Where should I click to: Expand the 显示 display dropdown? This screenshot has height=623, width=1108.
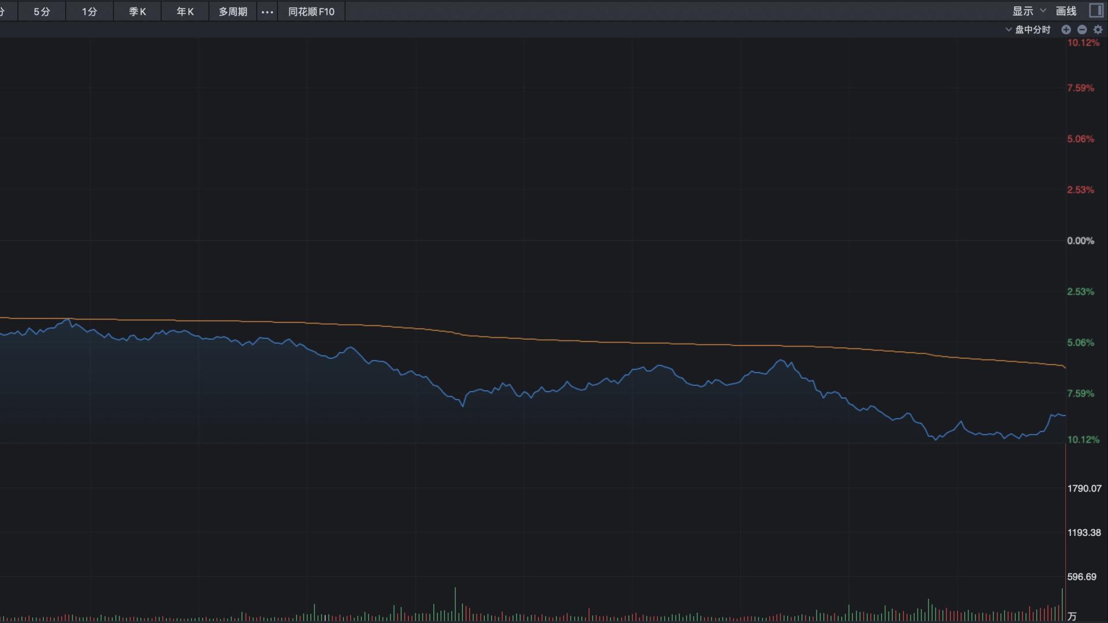[x=1029, y=11]
